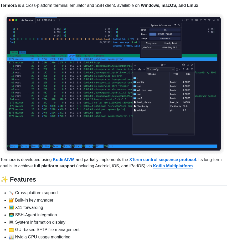Click the circular record icon in Termora toolbar
The image size is (227, 240).
(x=197, y=20)
